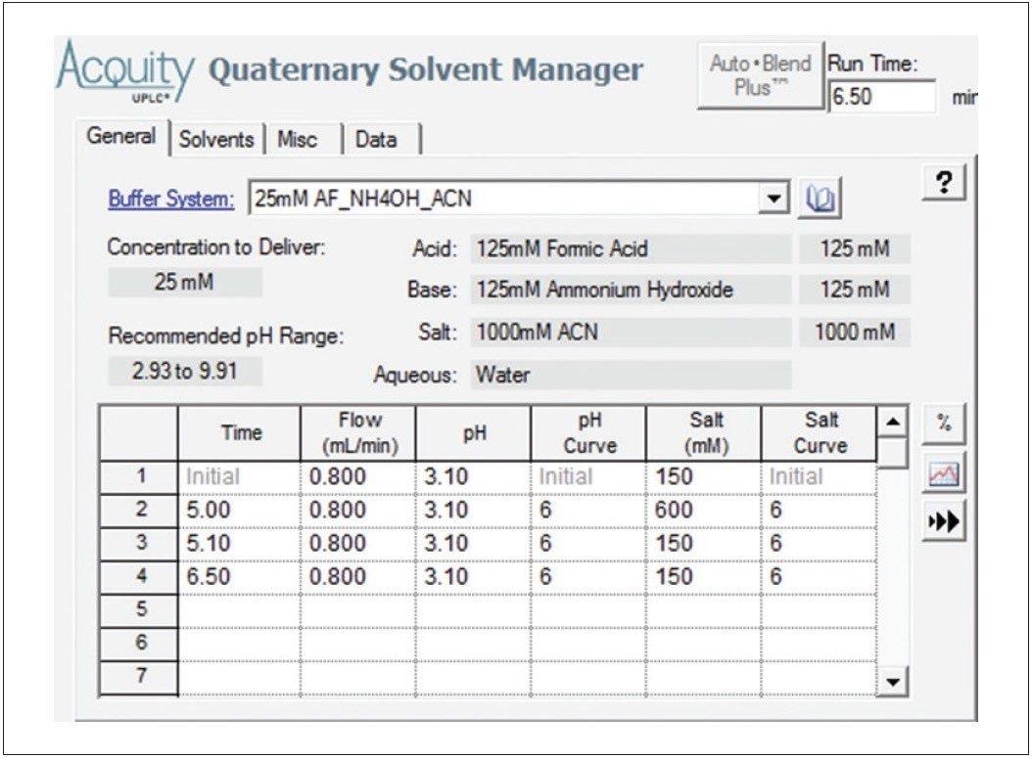Click the Salt (mM) column header
1032x758 pixels.
tap(704, 433)
